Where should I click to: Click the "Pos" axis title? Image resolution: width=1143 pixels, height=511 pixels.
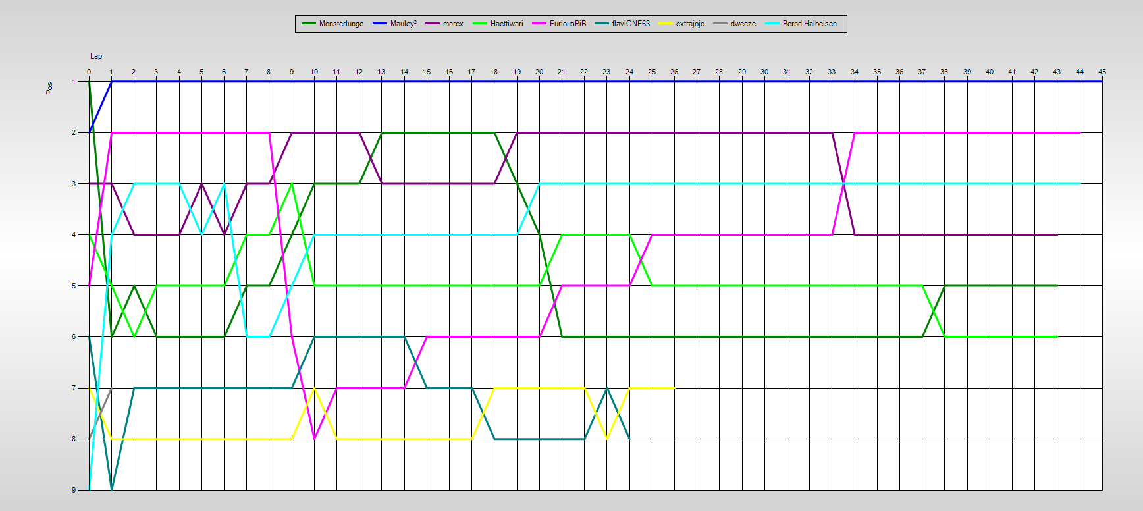(49, 88)
